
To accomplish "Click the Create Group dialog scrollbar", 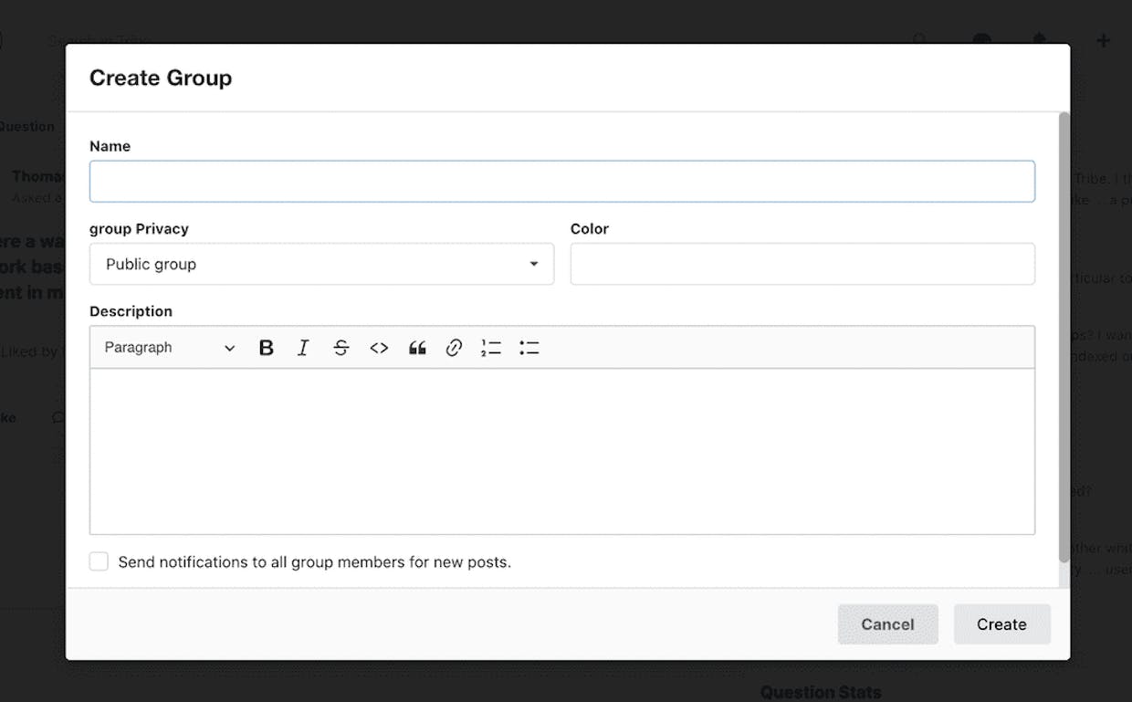I will point(1064,338).
